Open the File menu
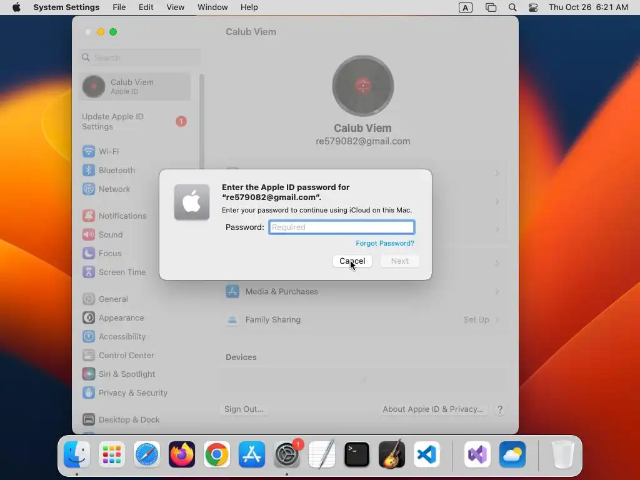Image resolution: width=640 pixels, height=480 pixels. coord(119,7)
